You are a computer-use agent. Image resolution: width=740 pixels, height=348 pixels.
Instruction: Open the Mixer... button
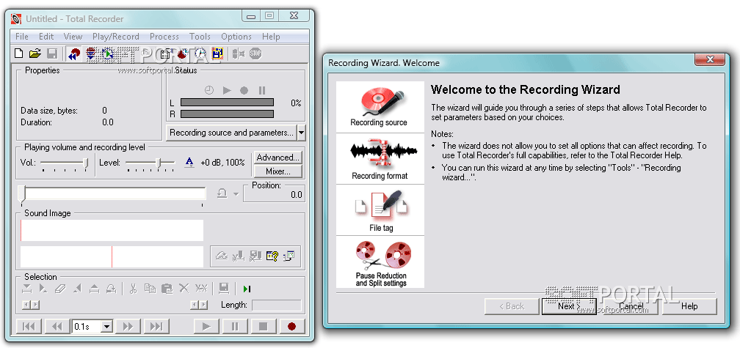(x=278, y=171)
